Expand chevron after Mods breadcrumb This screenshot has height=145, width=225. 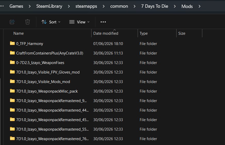tap(199, 6)
